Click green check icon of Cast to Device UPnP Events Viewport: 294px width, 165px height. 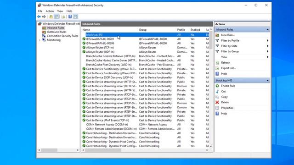[84, 120]
